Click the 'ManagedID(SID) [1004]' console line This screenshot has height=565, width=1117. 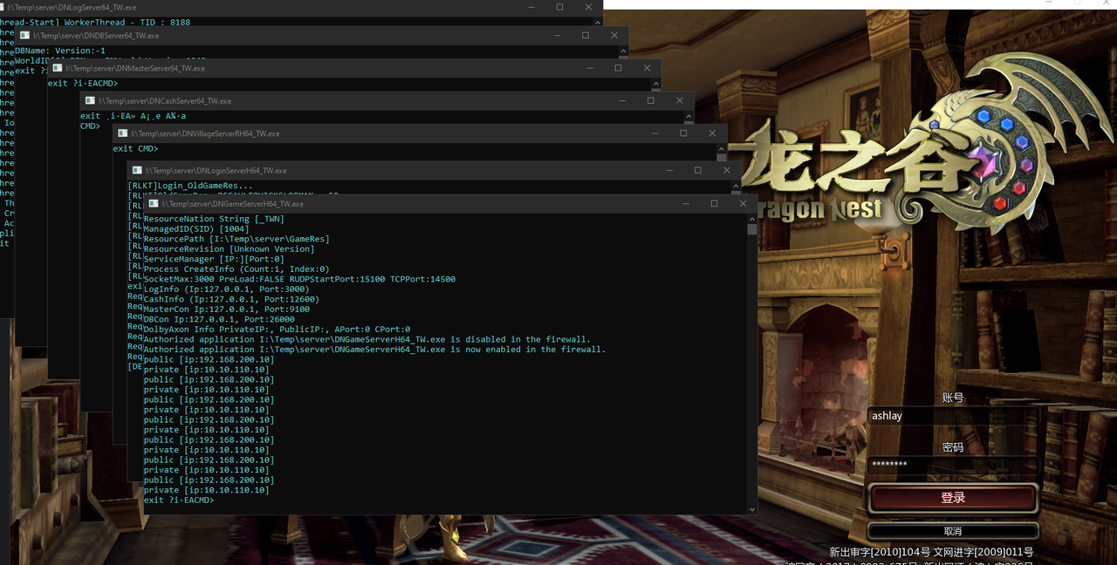(196, 229)
